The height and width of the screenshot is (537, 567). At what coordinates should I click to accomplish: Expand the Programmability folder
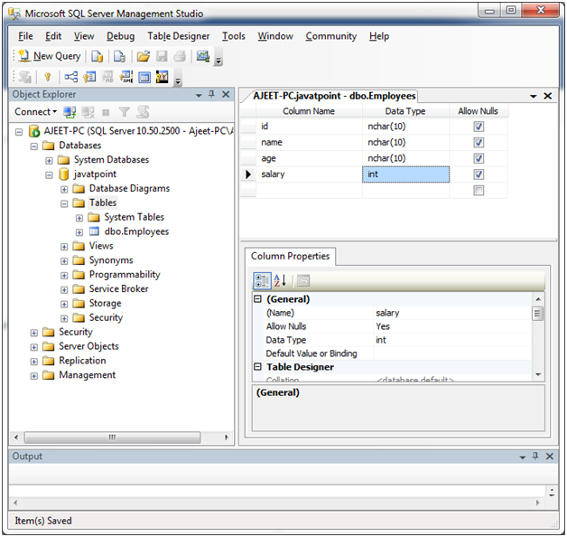click(64, 276)
